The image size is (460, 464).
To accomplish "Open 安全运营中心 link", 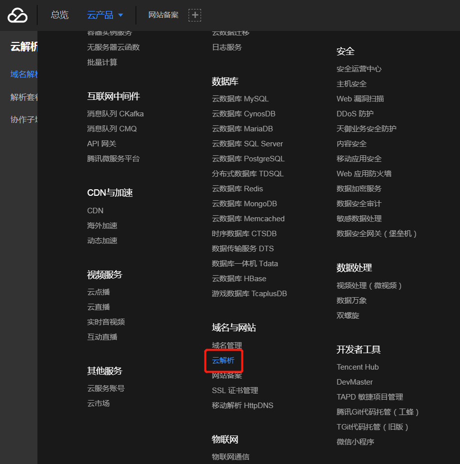I will (359, 69).
